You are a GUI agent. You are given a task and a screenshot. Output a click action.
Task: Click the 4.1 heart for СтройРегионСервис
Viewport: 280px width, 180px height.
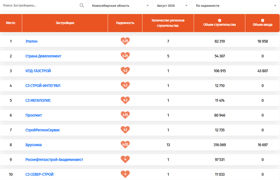[x=125, y=130]
